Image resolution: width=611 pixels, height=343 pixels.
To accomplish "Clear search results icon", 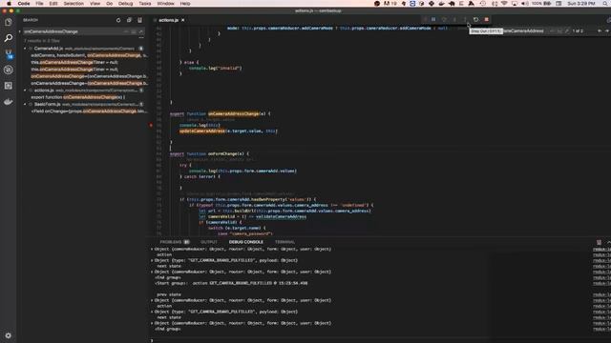I will 139,20.
